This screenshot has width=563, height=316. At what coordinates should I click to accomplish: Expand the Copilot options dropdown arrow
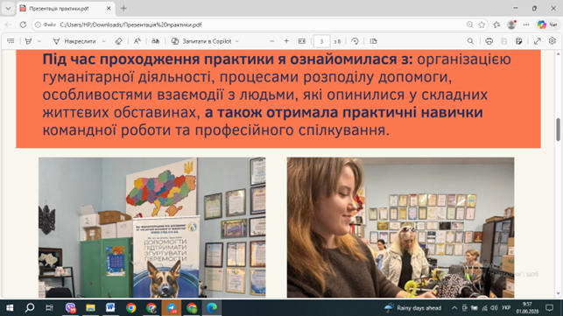click(237, 41)
